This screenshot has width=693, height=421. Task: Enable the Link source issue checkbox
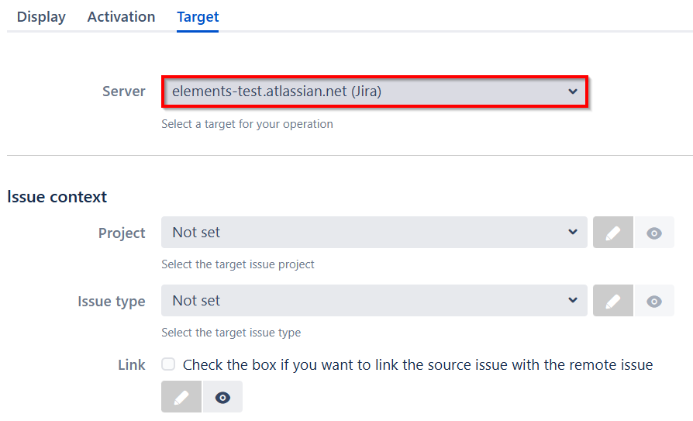168,364
